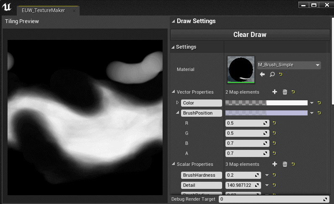The image size is (334, 204).
Task: Expand the Color entry
Action: [177, 103]
